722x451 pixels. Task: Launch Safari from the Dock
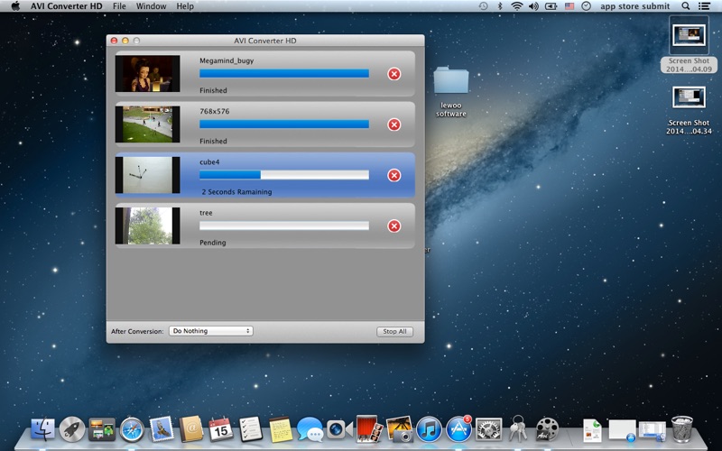pyautogui.click(x=132, y=429)
